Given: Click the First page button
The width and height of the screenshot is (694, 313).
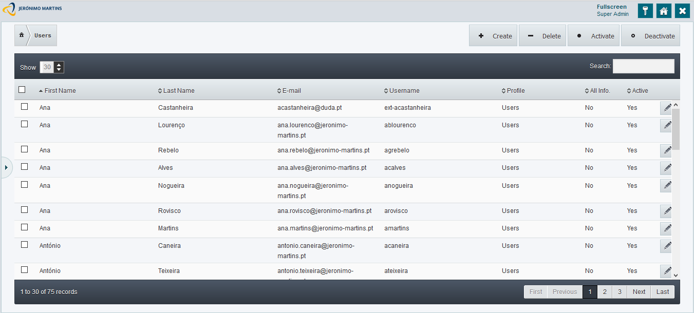Looking at the screenshot, I should [x=536, y=292].
